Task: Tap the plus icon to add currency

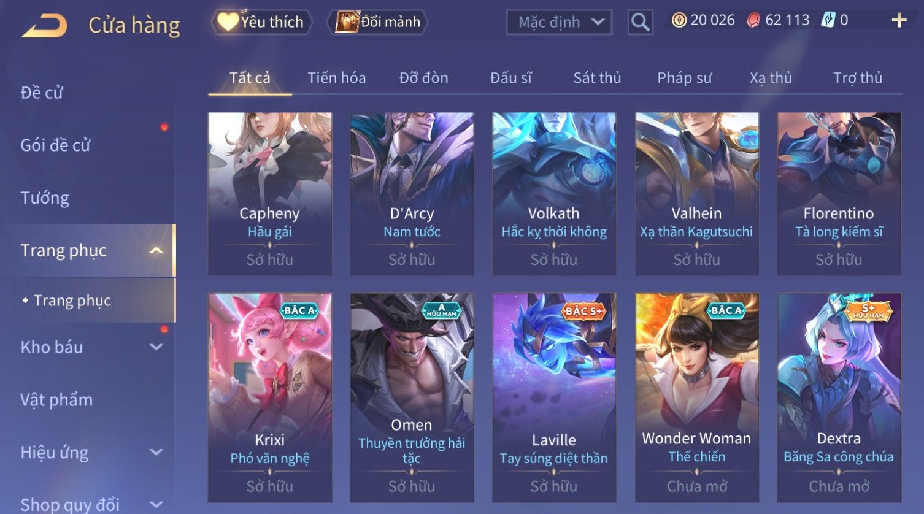Action: click(x=899, y=21)
